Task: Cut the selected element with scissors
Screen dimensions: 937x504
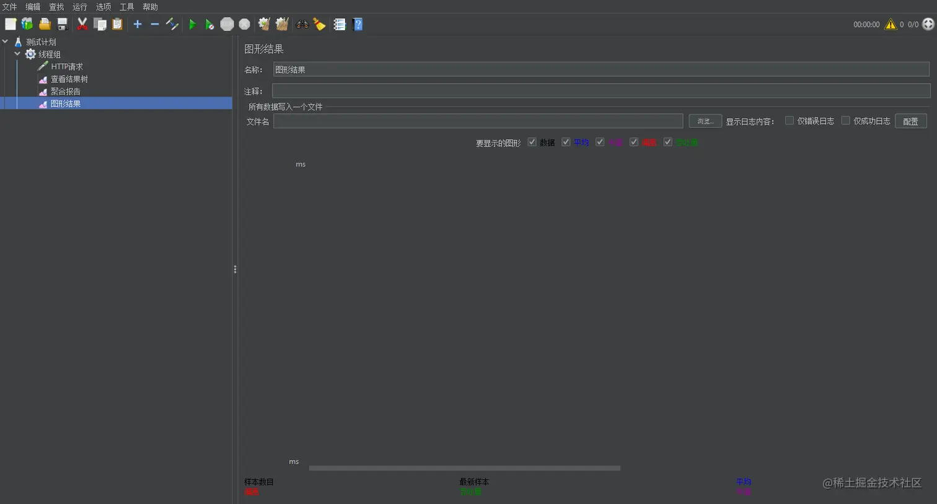Action: click(82, 24)
